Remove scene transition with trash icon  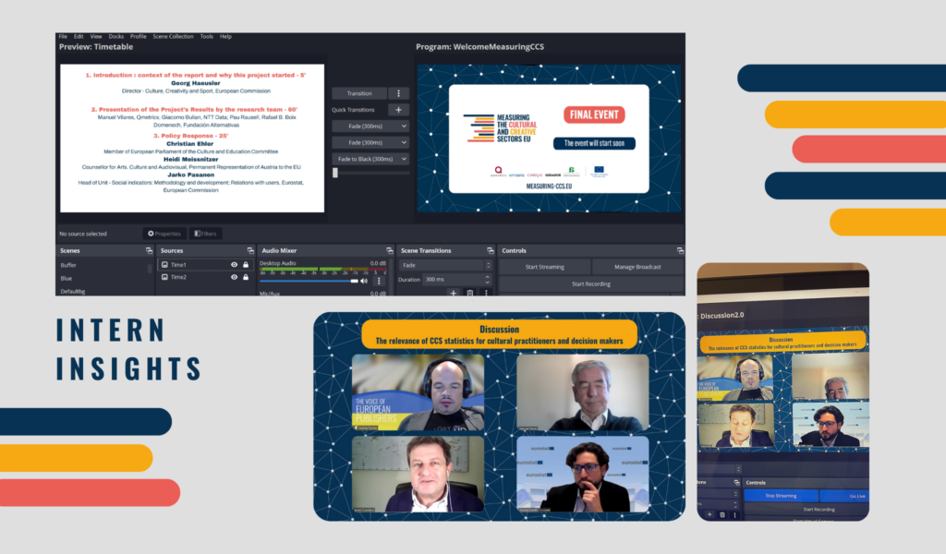(x=470, y=293)
